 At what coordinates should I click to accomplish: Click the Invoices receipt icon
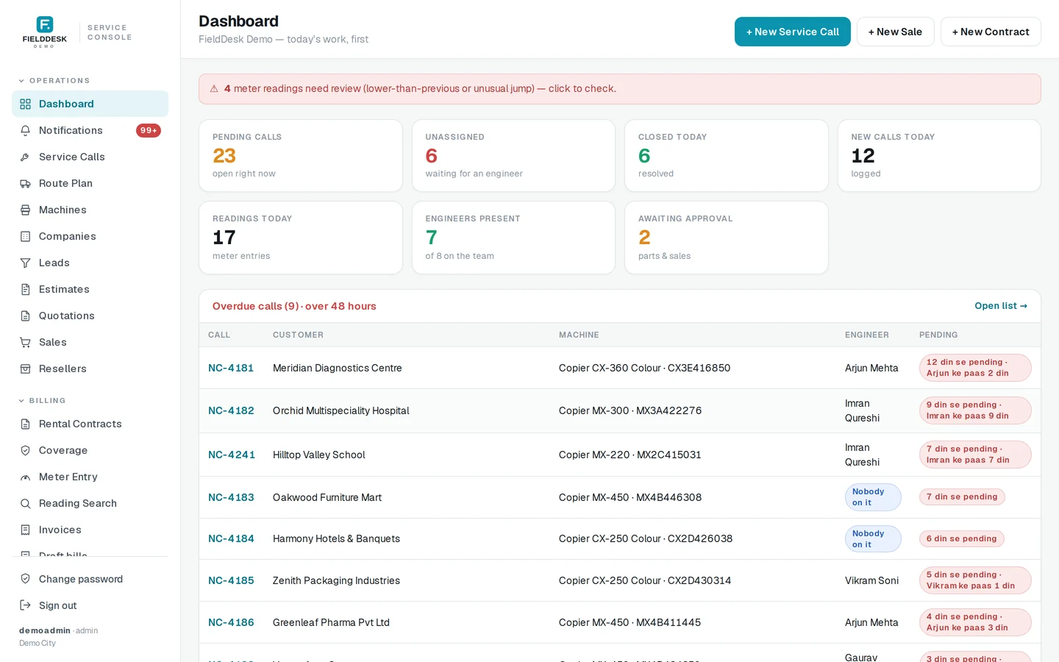pos(25,530)
